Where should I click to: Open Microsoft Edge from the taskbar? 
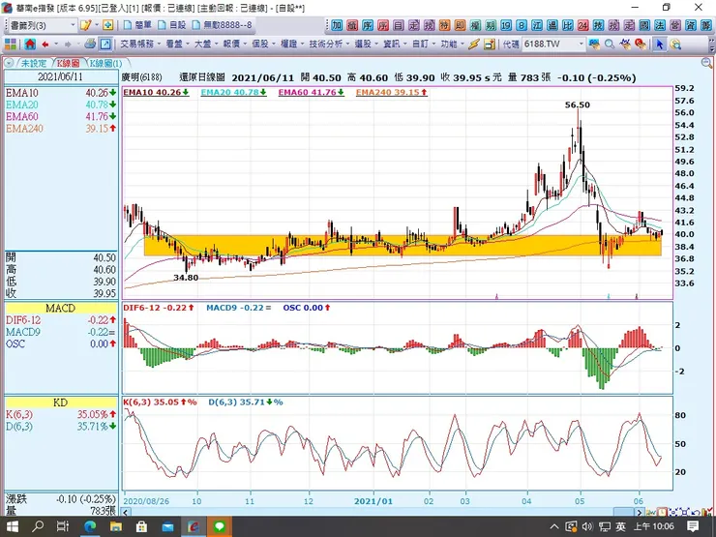[x=90, y=527]
